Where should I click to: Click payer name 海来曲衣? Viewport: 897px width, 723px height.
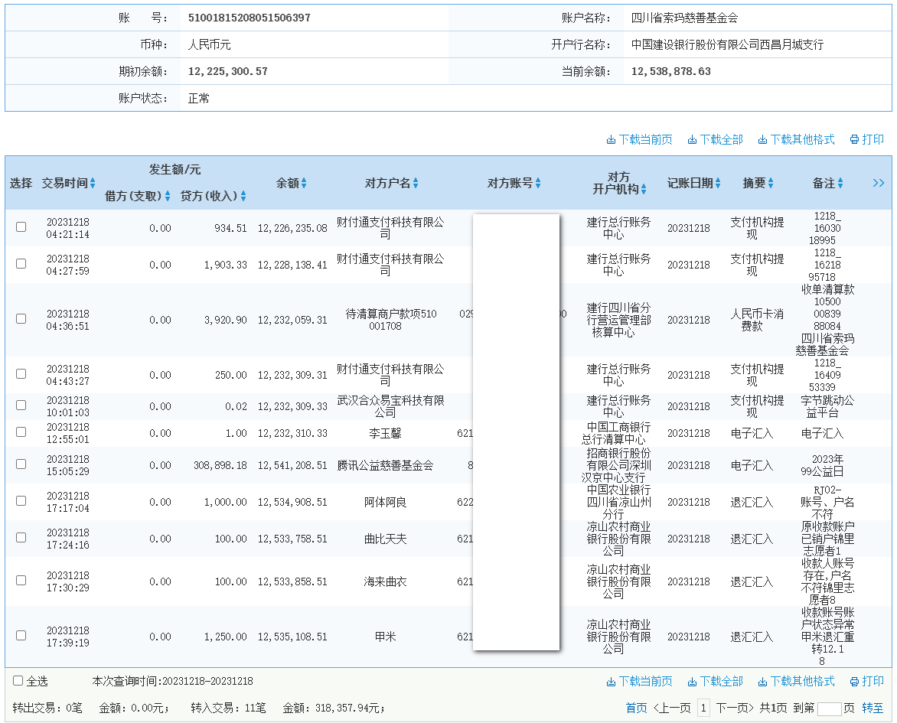pos(385,581)
